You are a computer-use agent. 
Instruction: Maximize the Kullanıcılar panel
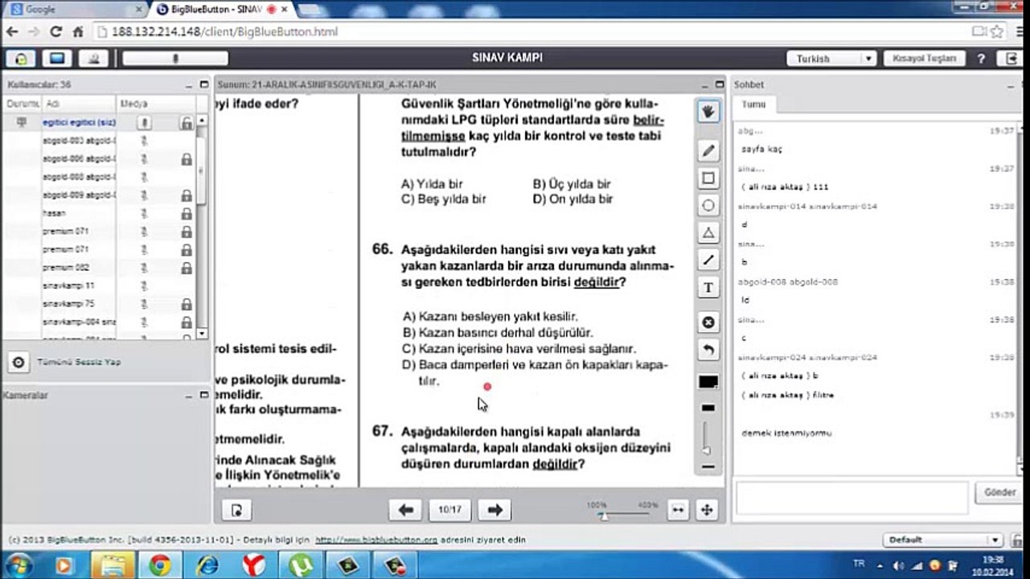click(203, 84)
